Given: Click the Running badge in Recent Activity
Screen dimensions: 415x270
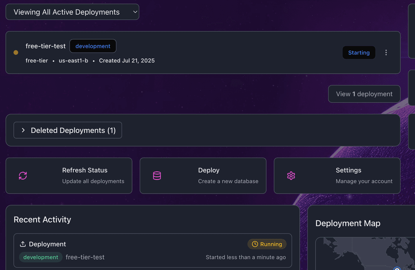Looking at the screenshot, I should tap(267, 244).
